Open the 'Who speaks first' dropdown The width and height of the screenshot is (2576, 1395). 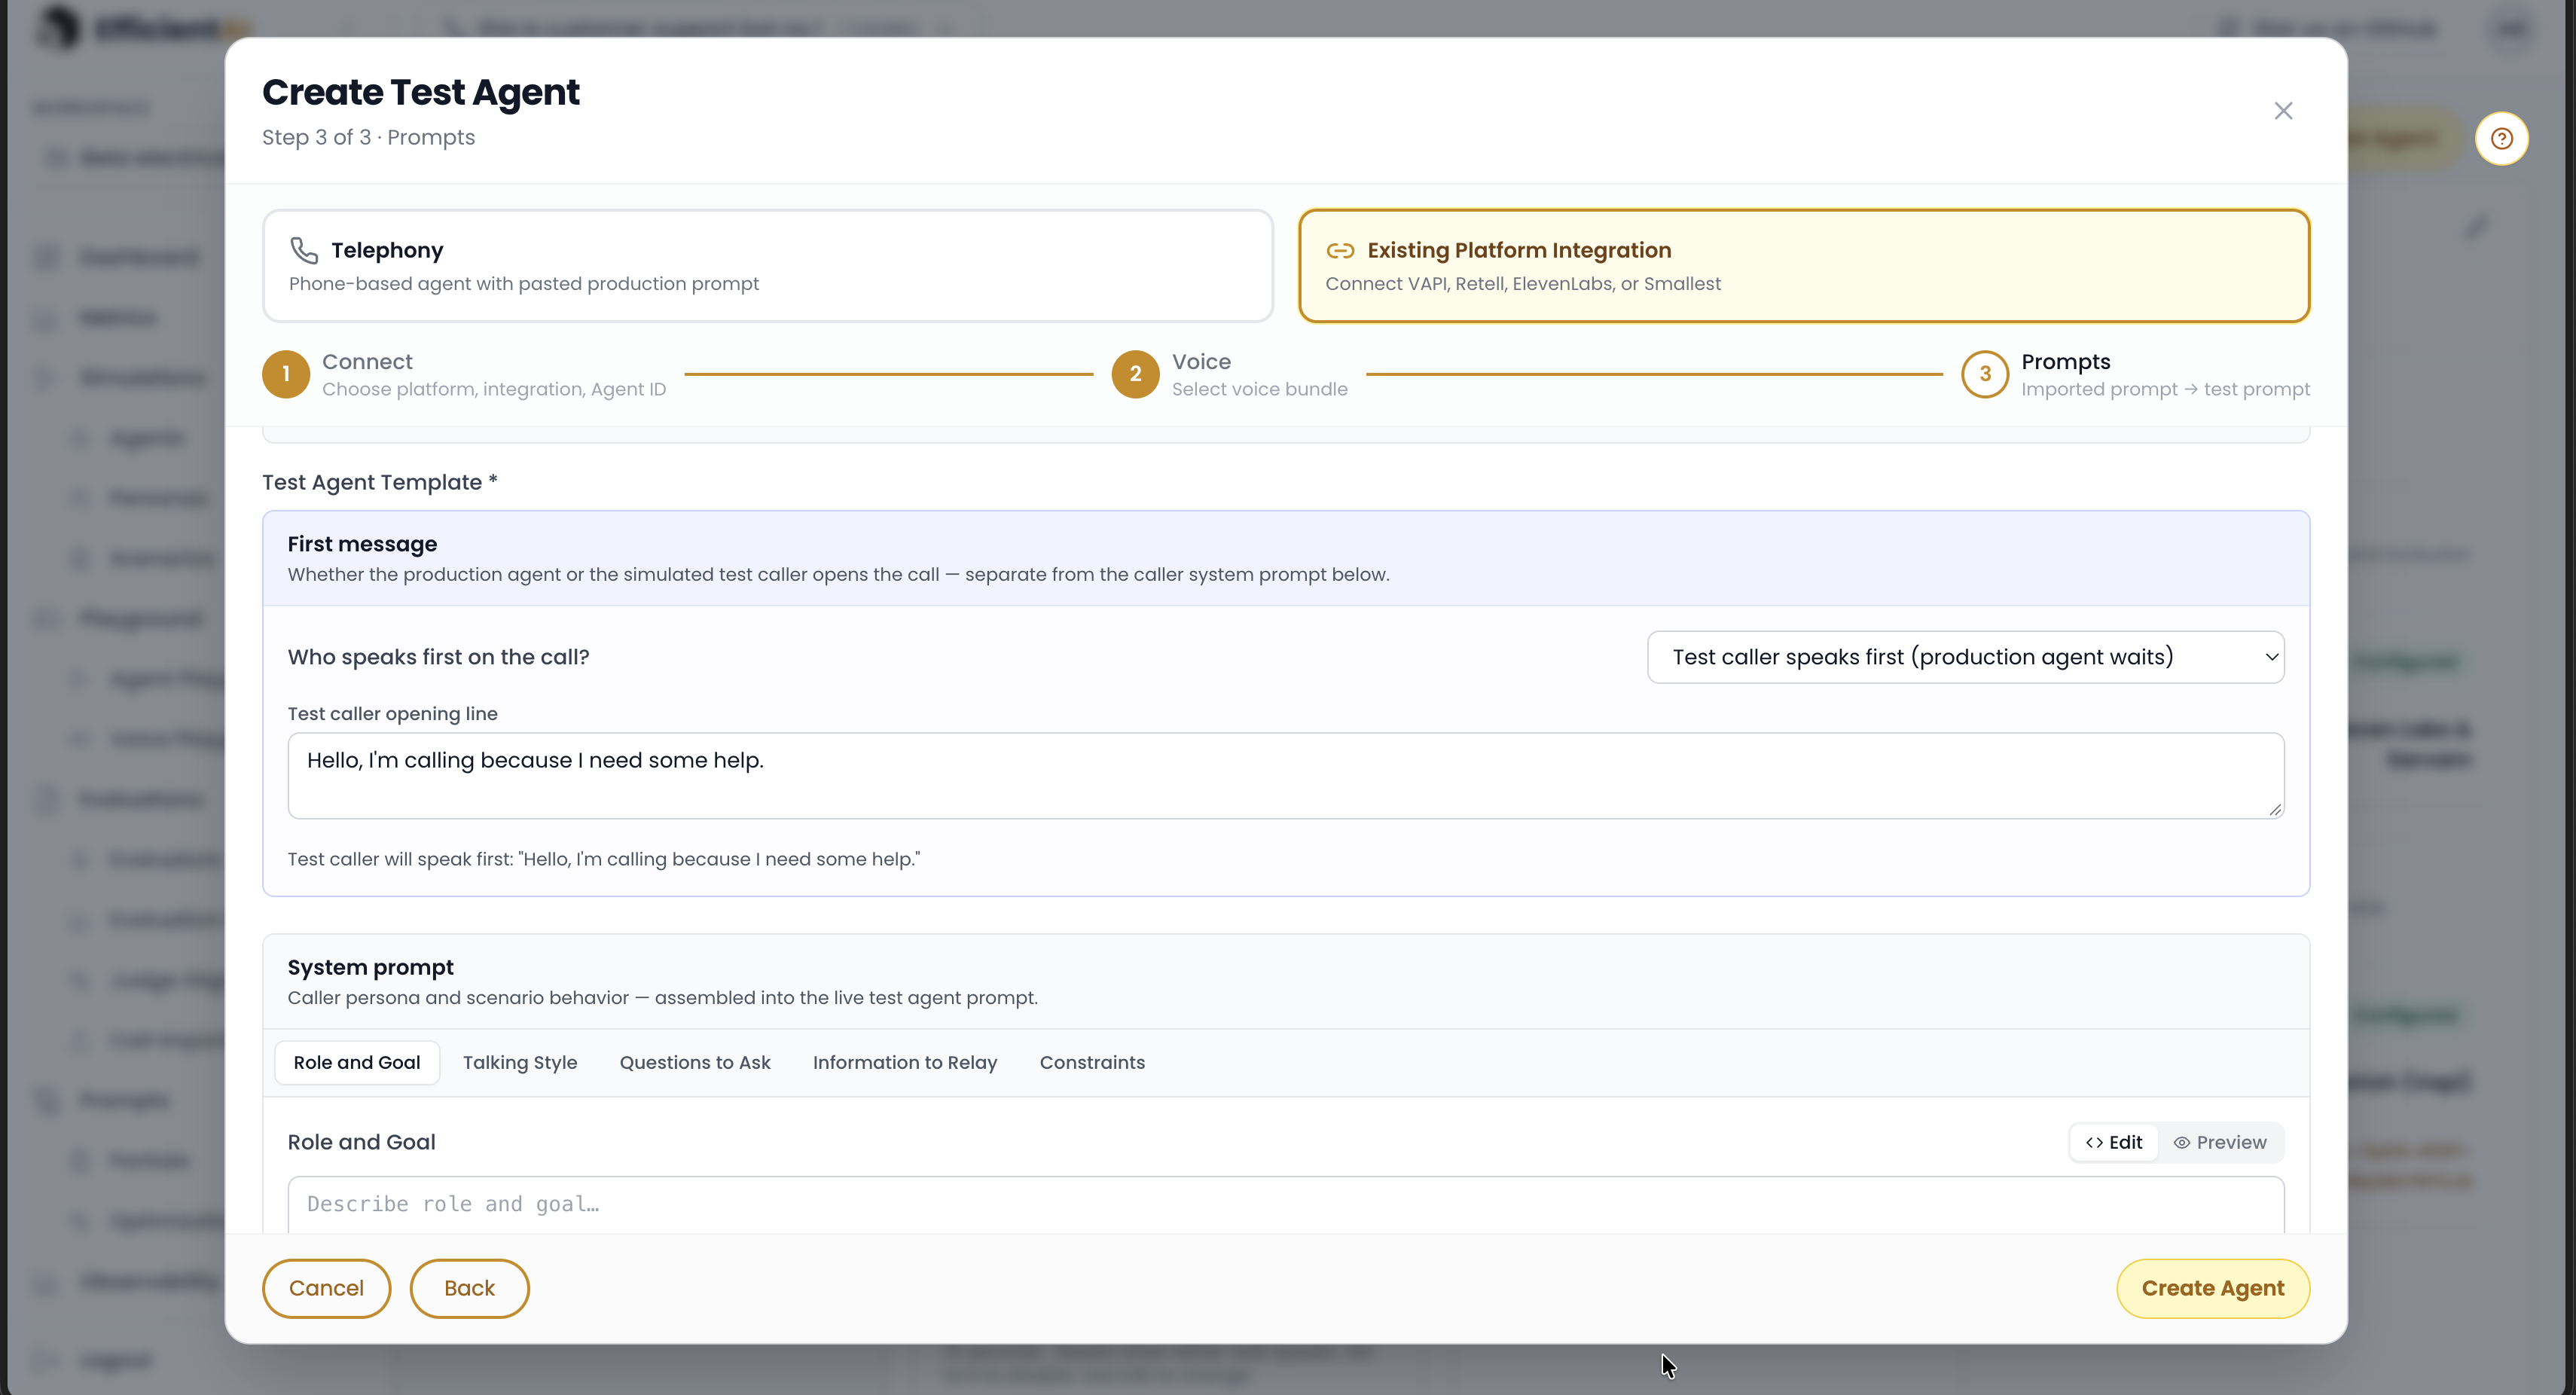pyautogui.click(x=1965, y=657)
